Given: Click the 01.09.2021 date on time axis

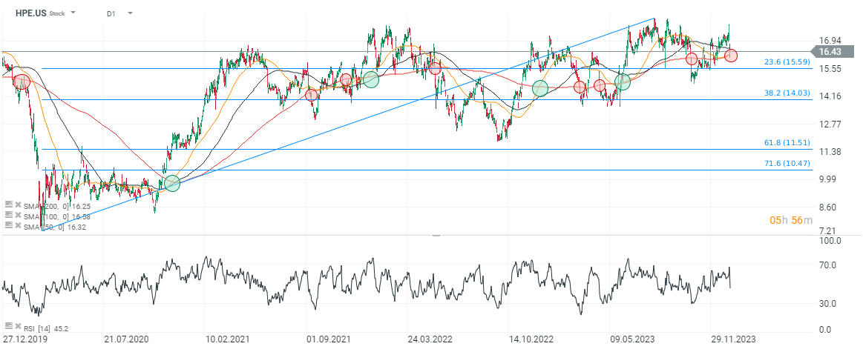Looking at the screenshot, I should point(329,339).
